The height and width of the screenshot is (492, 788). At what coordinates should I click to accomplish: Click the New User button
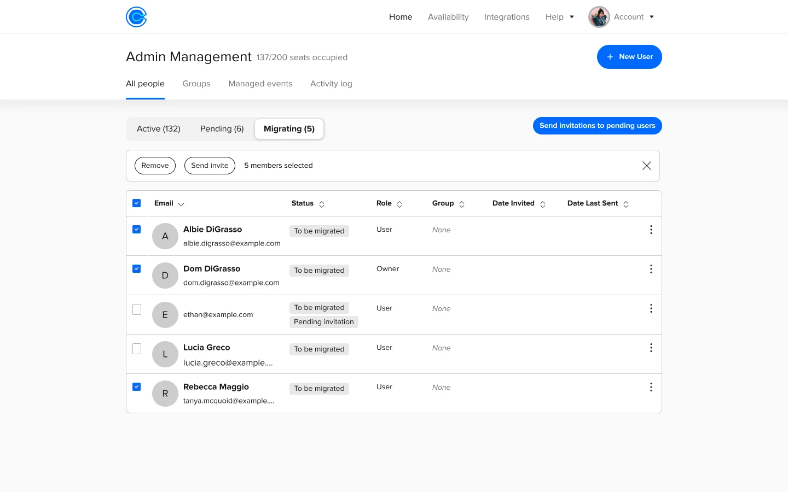629,57
